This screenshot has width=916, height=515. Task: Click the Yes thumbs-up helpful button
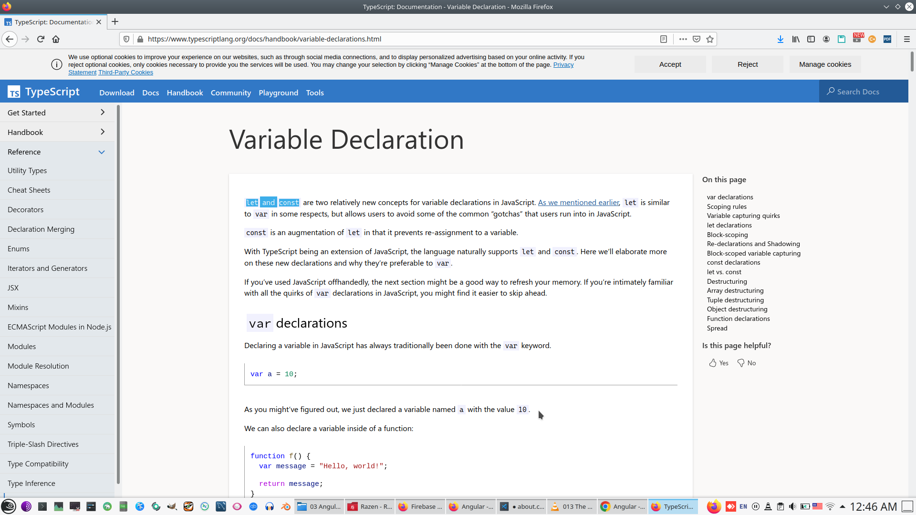pyautogui.click(x=718, y=363)
